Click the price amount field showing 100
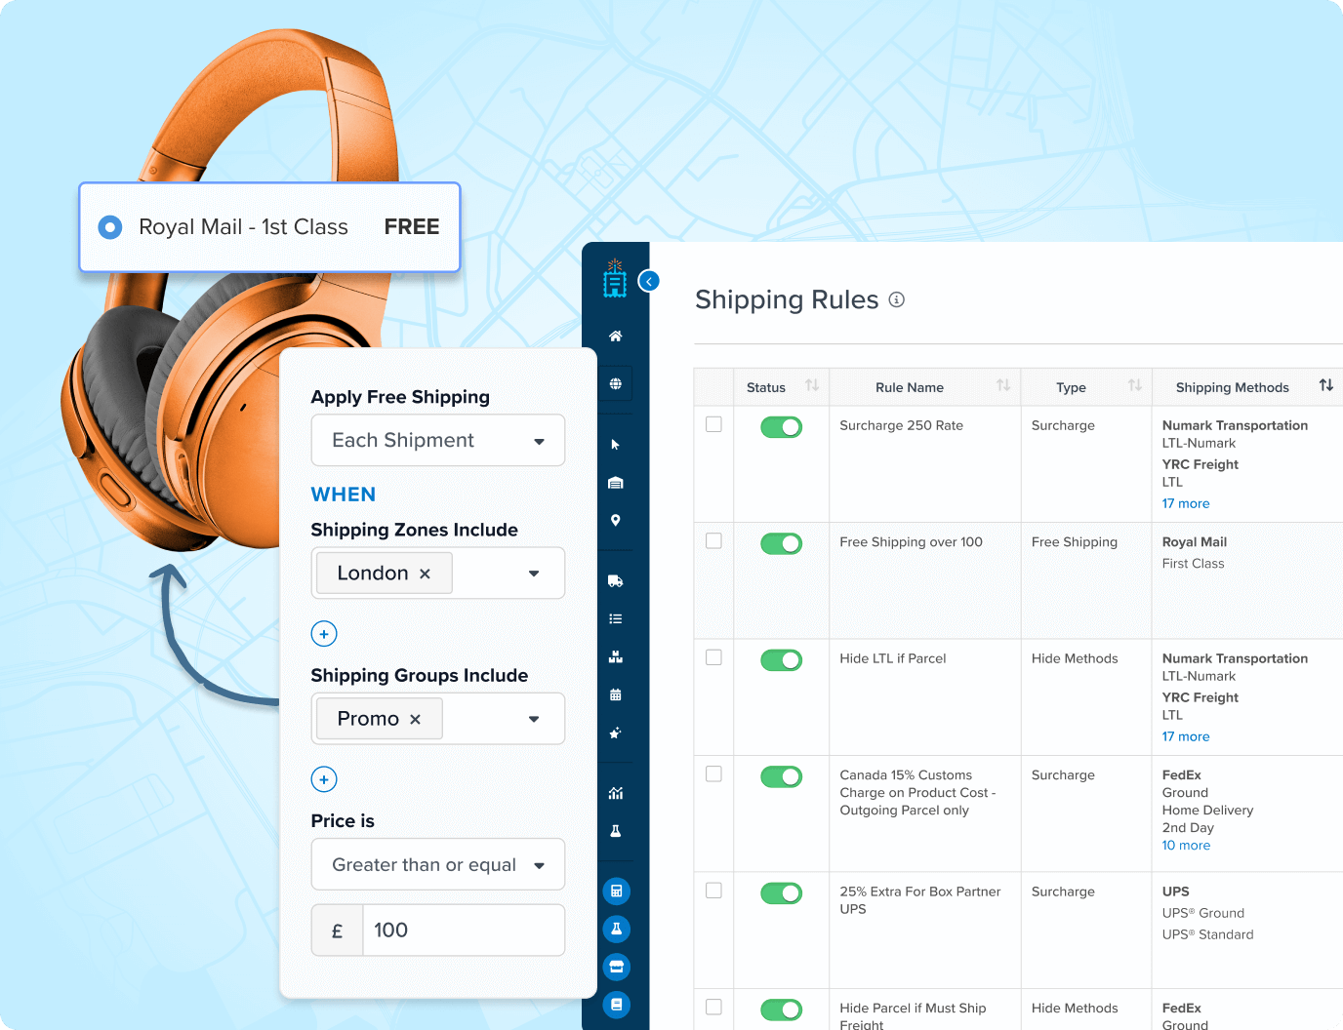 click(463, 931)
